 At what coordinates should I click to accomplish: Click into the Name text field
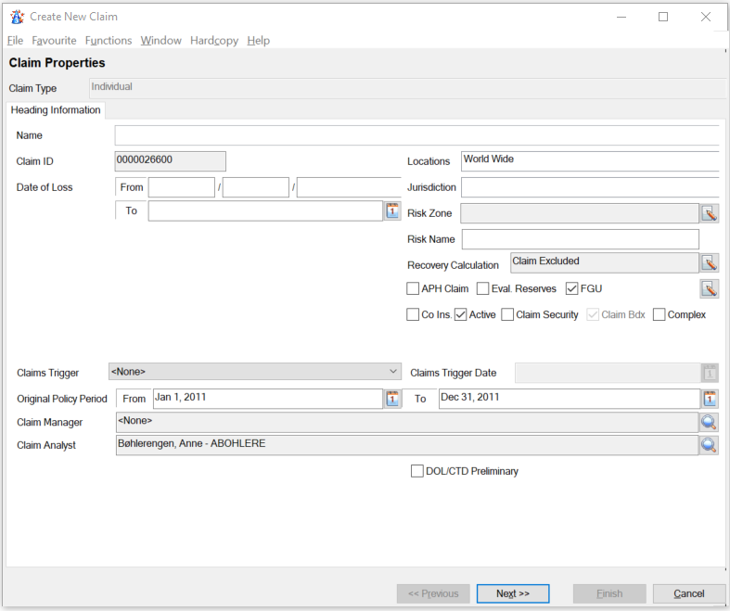click(x=416, y=135)
